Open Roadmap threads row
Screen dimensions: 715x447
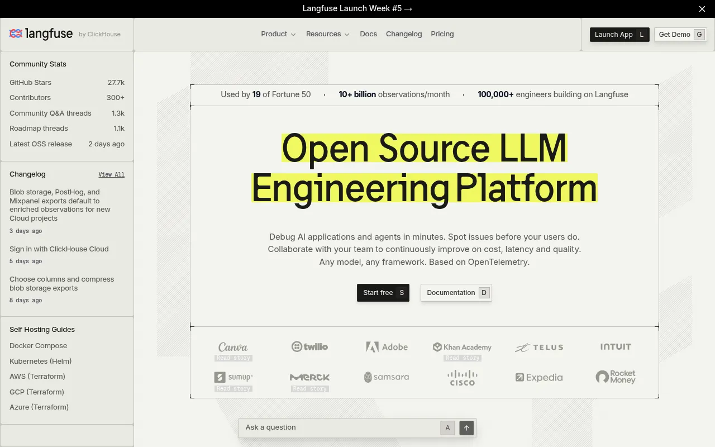(x=67, y=129)
